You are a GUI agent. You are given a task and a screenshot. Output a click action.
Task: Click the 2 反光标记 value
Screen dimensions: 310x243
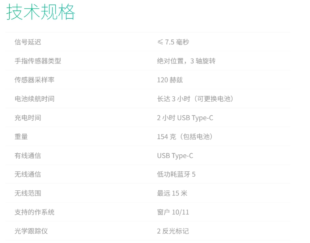173,231
